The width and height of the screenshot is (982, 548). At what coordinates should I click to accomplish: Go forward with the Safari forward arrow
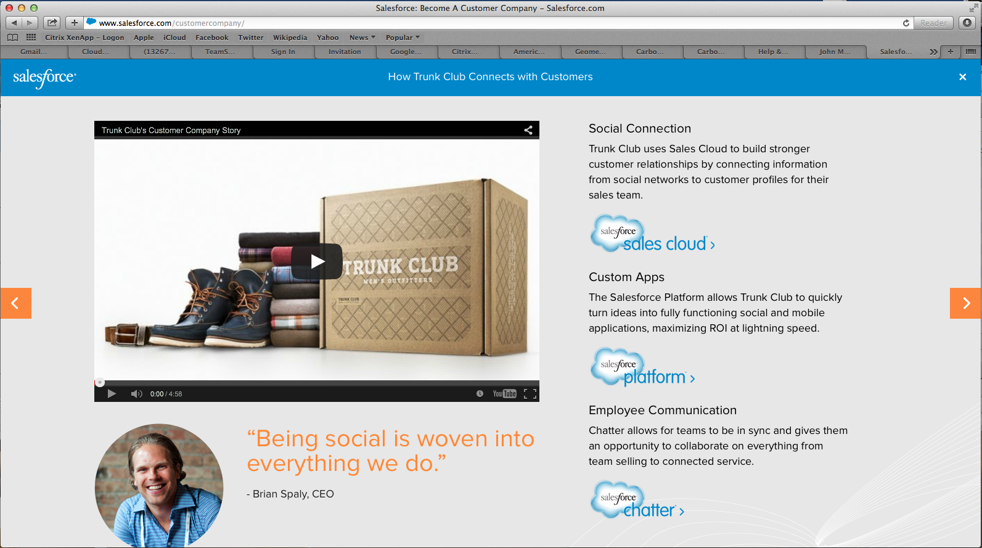(30, 23)
